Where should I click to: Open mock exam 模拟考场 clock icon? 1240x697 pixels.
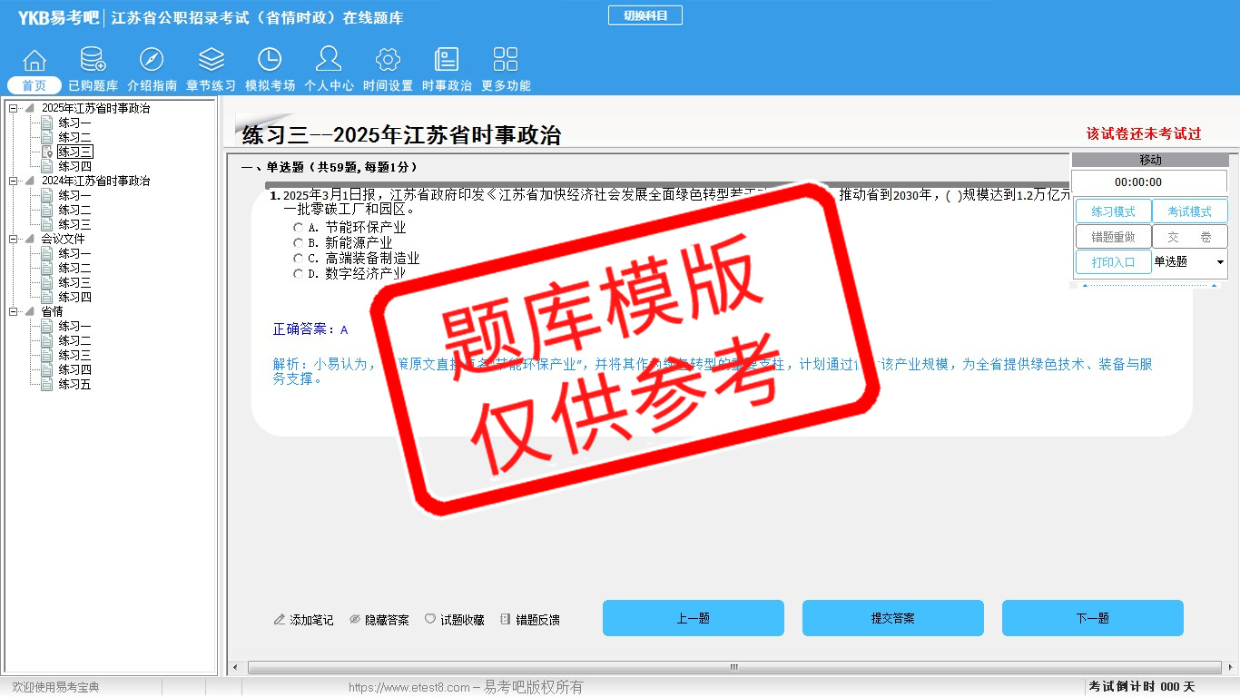(270, 61)
